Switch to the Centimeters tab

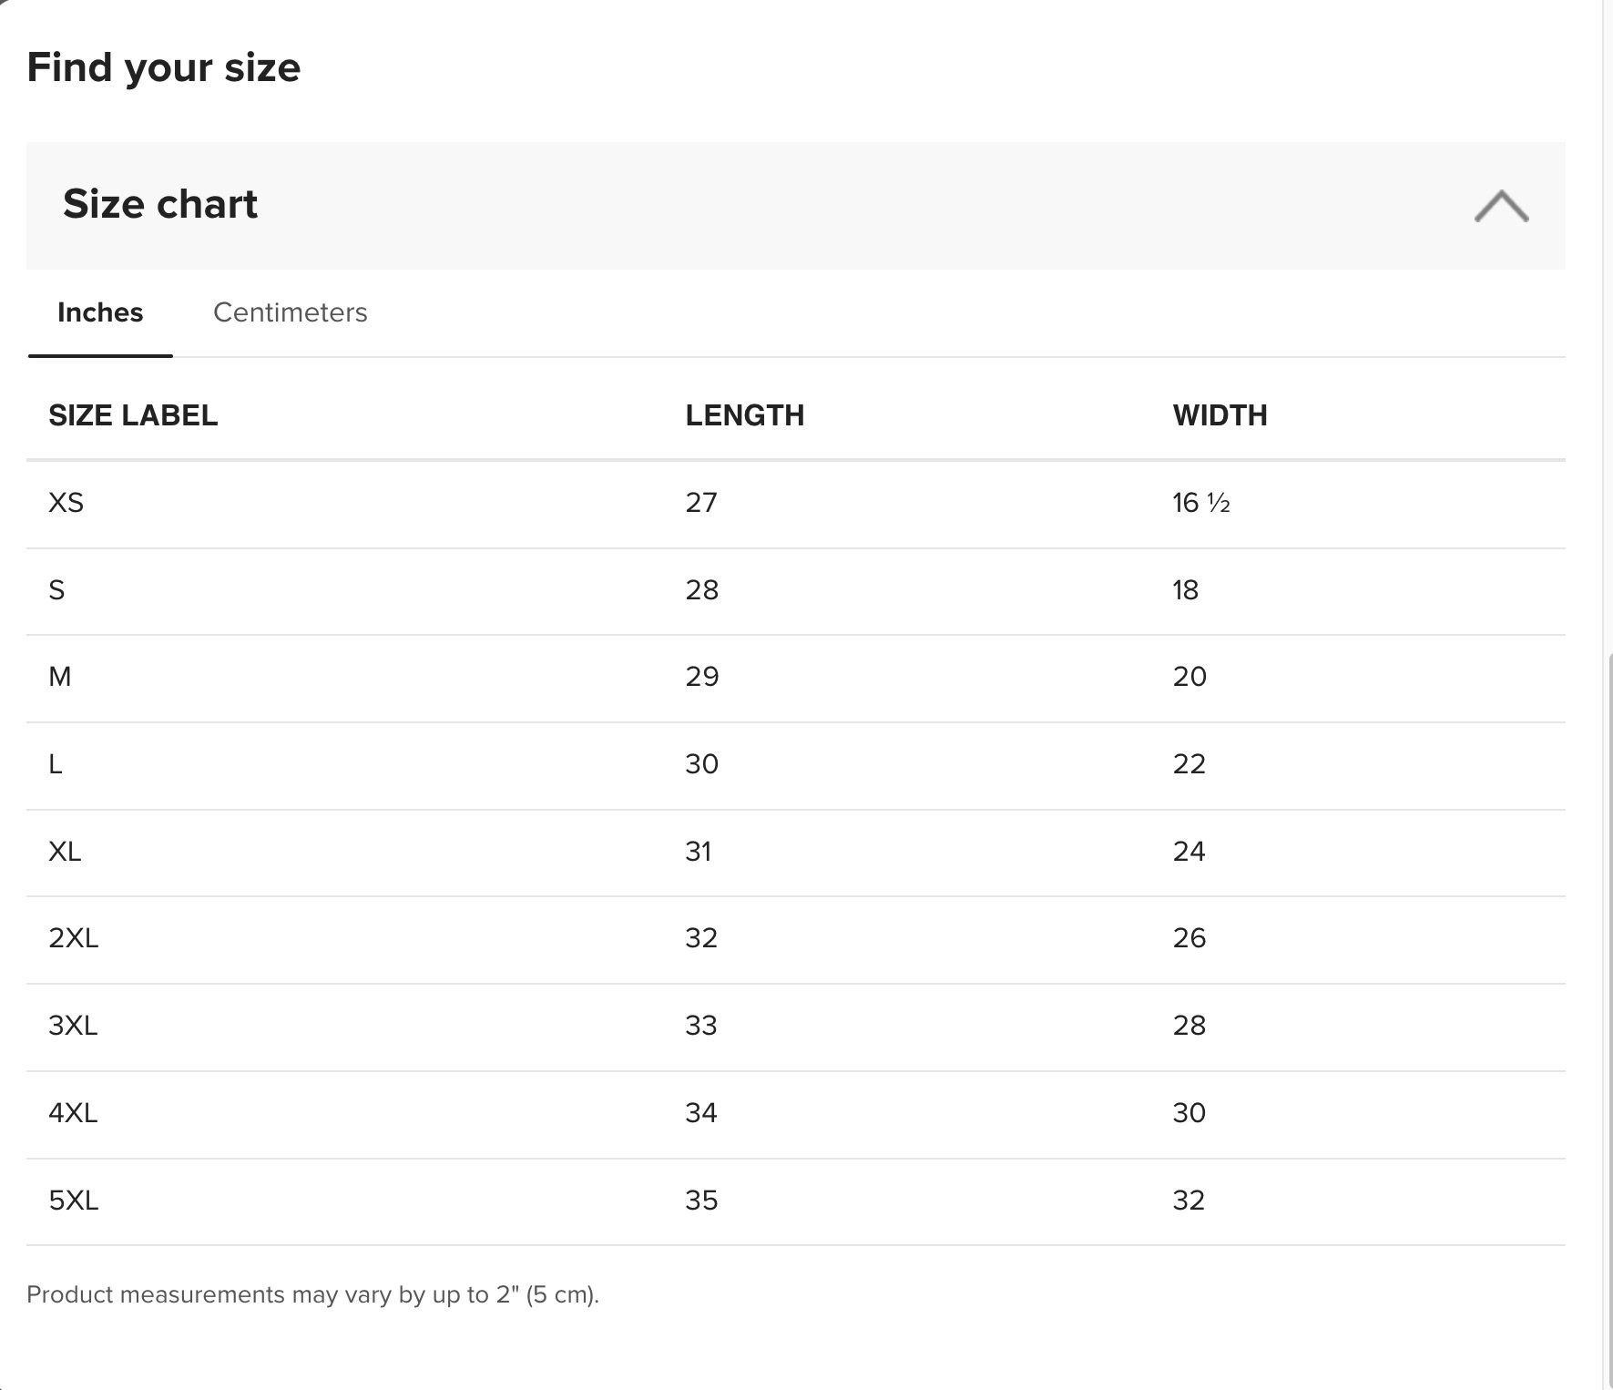pos(290,312)
